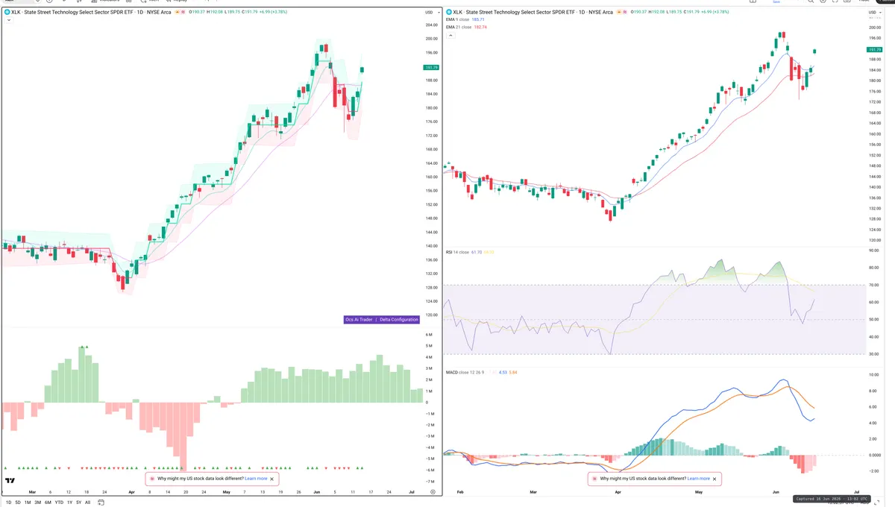Open the go-to-date calendar icon
895x507 pixels.
(99, 503)
